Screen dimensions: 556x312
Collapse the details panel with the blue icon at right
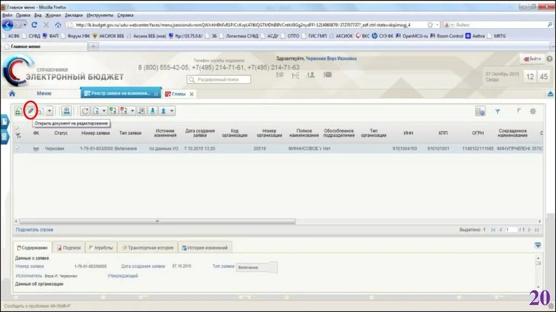coord(538,245)
